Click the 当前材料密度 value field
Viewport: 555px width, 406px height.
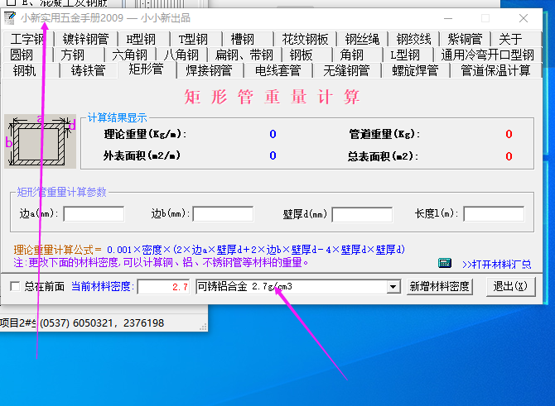click(163, 287)
